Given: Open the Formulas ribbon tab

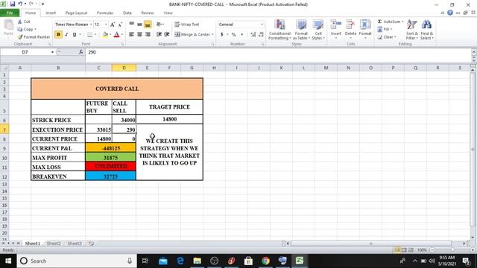Looking at the screenshot, I should pos(105,13).
